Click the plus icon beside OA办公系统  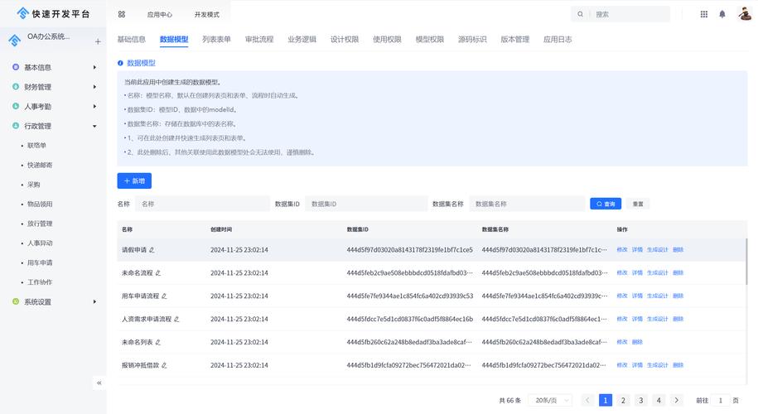98,41
